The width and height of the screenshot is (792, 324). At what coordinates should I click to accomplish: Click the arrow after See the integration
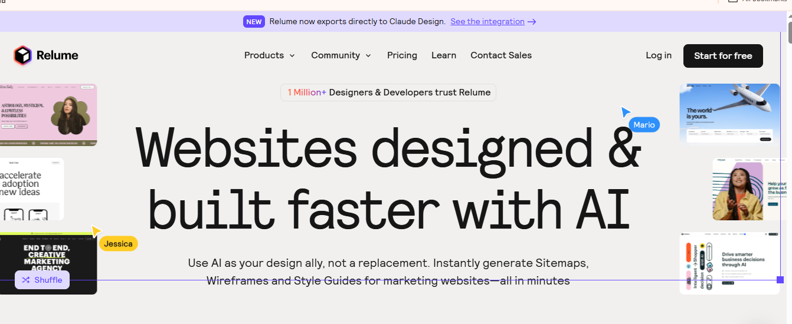coord(532,22)
